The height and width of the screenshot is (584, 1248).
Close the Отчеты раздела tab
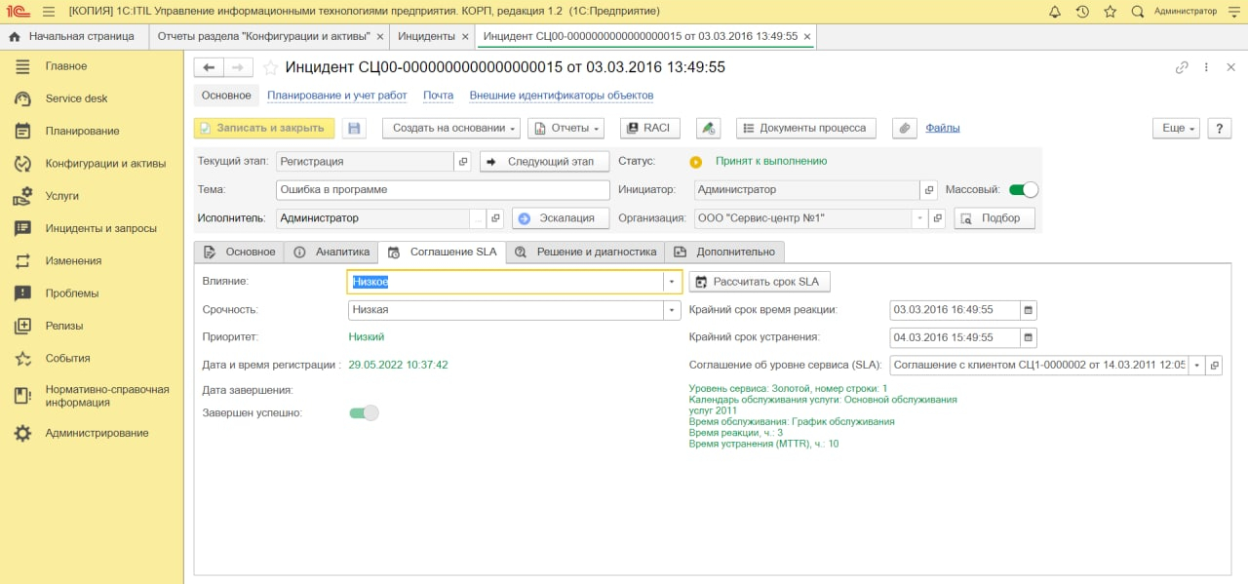(380, 36)
